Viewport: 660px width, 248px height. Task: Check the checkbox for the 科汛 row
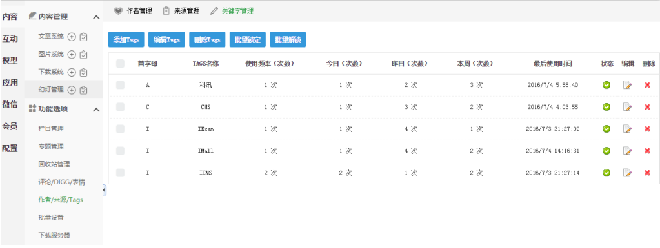(x=121, y=85)
